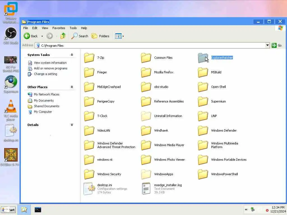
Task: Select the Reference Assemblies folder icon
Action: (146, 101)
